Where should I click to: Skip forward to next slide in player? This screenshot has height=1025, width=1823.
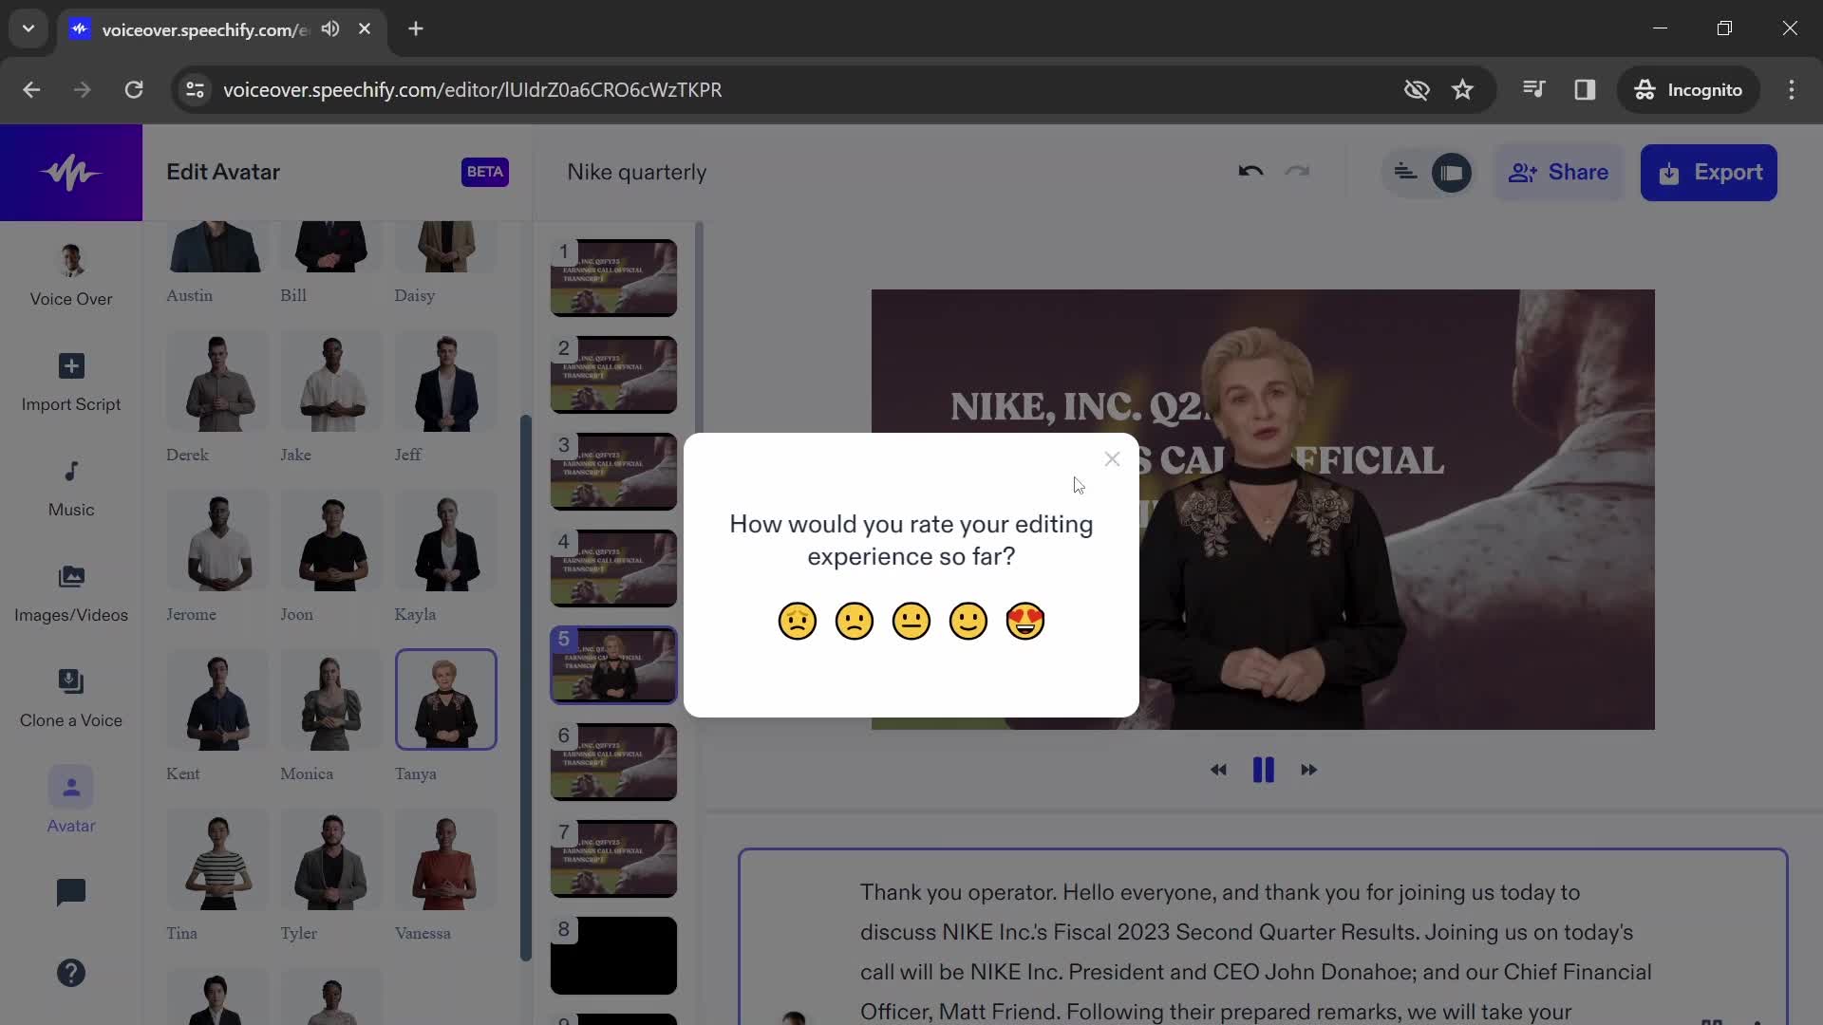tap(1308, 770)
